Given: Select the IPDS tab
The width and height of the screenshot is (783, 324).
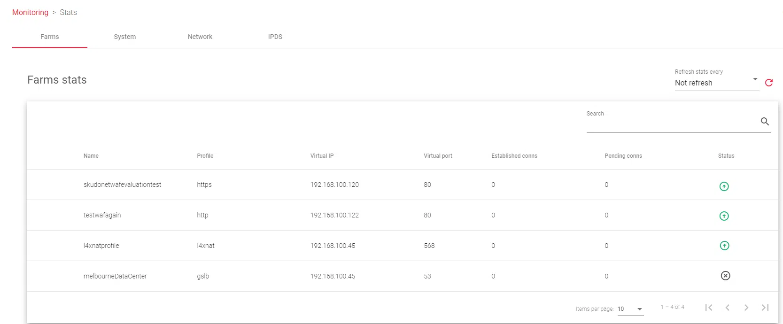Looking at the screenshot, I should coord(275,37).
